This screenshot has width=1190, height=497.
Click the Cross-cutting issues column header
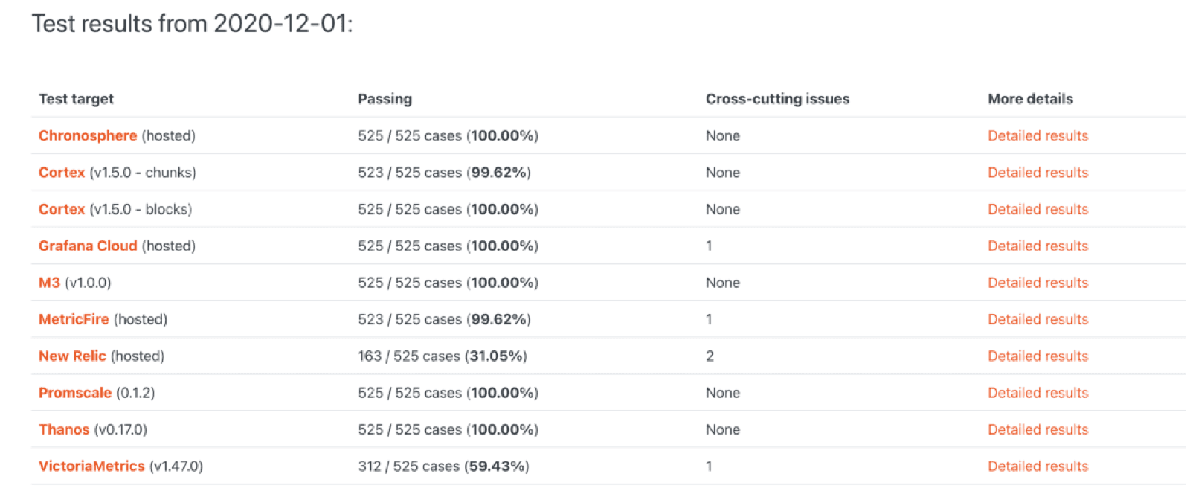[776, 98]
